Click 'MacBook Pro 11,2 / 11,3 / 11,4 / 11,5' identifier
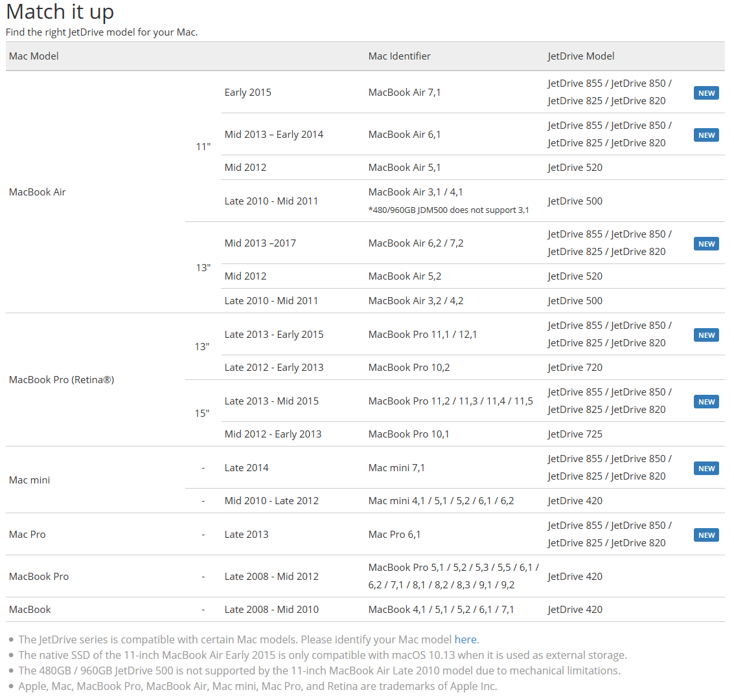 coord(451,401)
